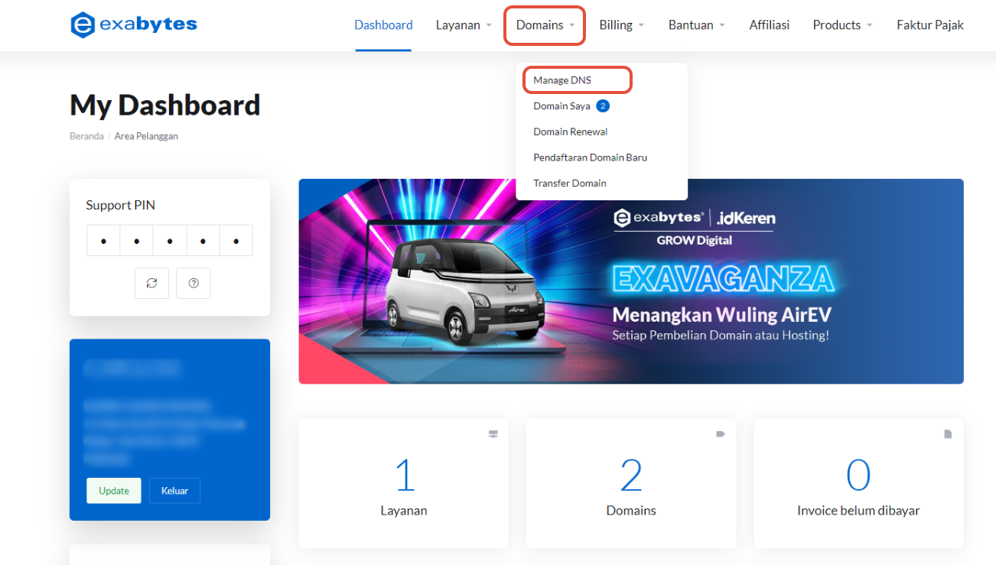Expand the Products menu
Viewport: 996px width, 565px height.
[x=842, y=25]
